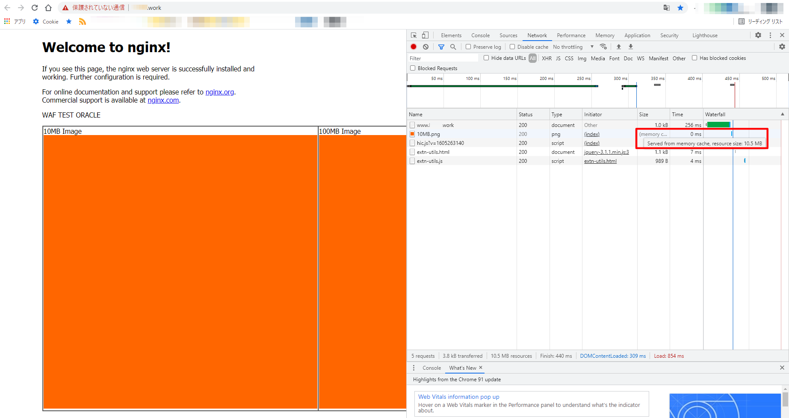Screen dimensions: 789x418
Task: Open the No throttling dropdown
Action: point(573,47)
